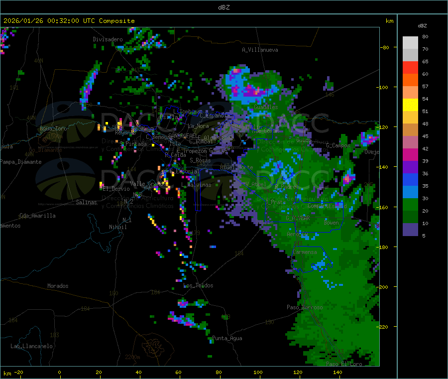Click the El_Desvio map label
The image size is (448, 379).
coord(116,189)
